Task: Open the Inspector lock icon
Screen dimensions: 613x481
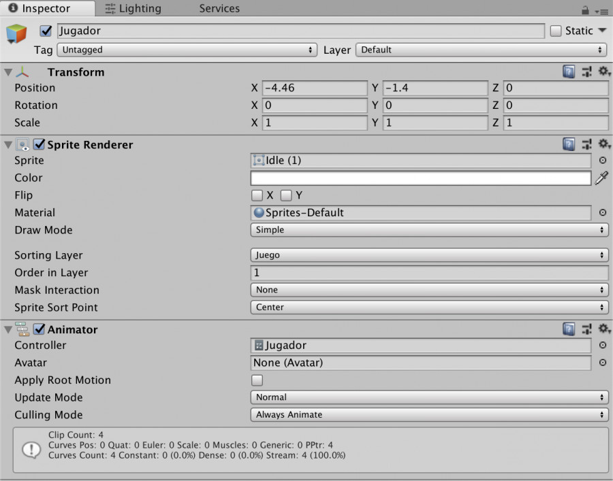Action: (x=585, y=10)
